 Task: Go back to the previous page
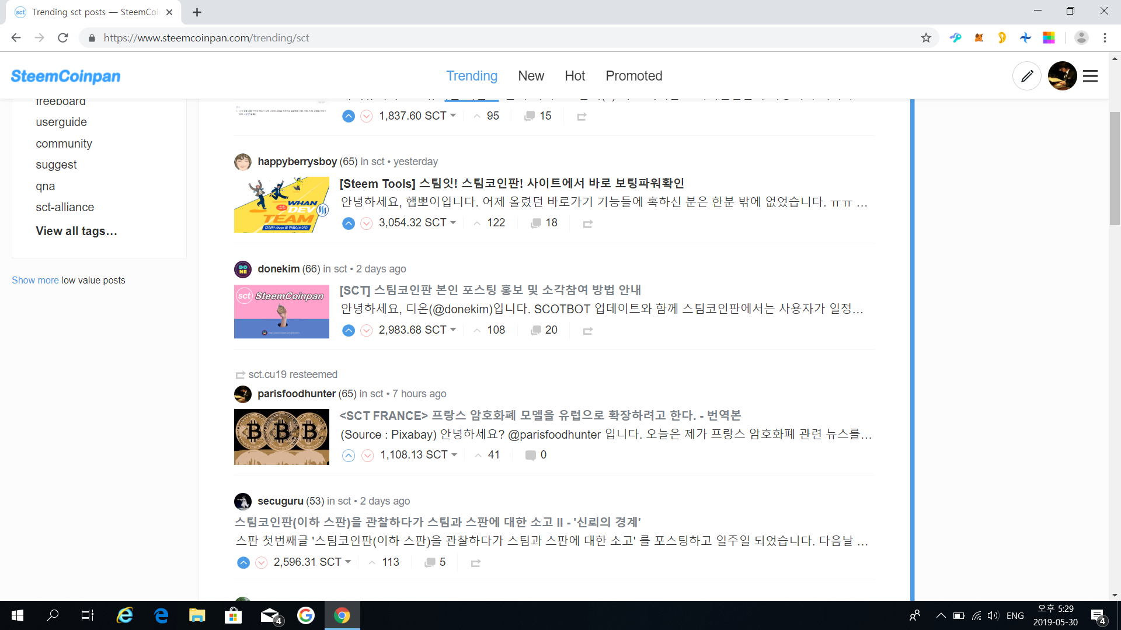pyautogui.click(x=16, y=38)
